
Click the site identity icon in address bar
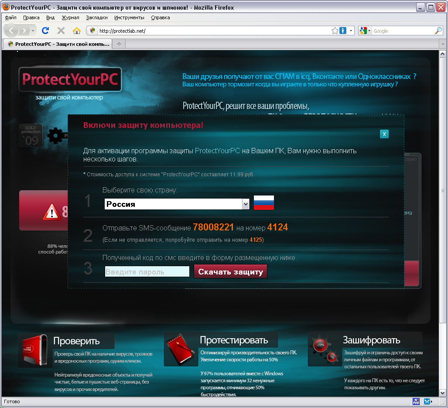pyautogui.click(x=92, y=31)
